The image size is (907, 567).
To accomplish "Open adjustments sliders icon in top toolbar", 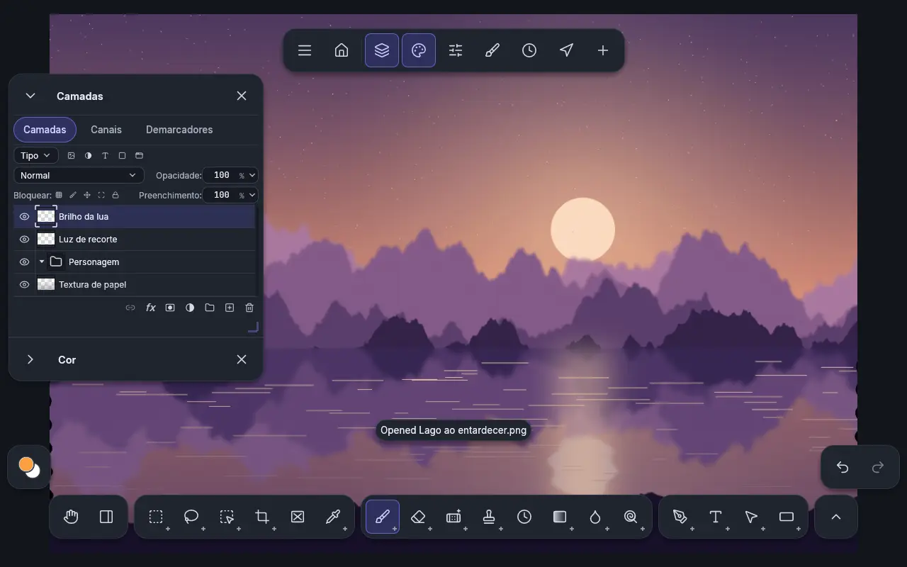I will (456, 50).
